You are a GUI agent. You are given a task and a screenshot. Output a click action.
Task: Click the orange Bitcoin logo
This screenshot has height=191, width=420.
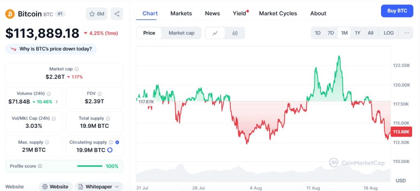[10, 14]
